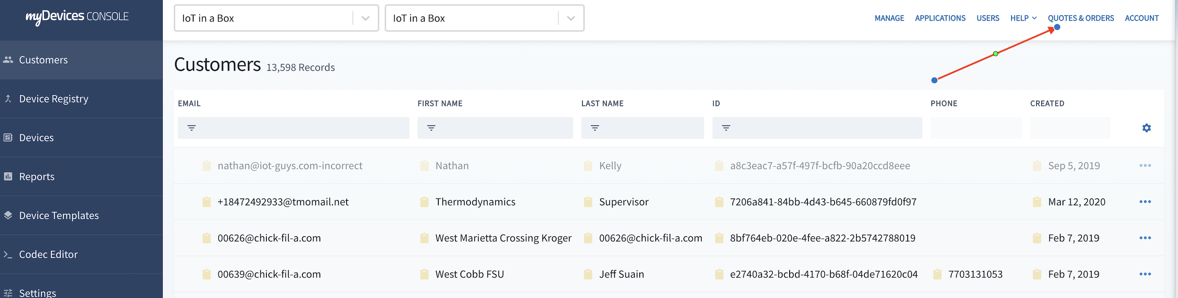Open three-dot menu for Jeff Suain row
Image resolution: width=1178 pixels, height=298 pixels.
pyautogui.click(x=1145, y=274)
